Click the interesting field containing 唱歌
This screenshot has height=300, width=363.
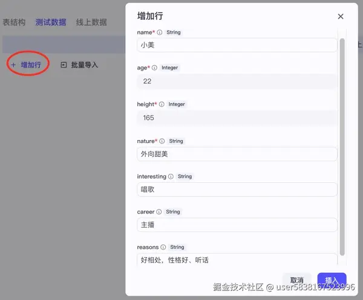pos(237,190)
